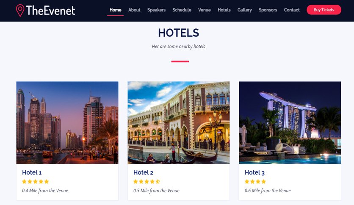Select Schedule in the navigation bar
Viewport: 354px width, 205px height.
[182, 10]
